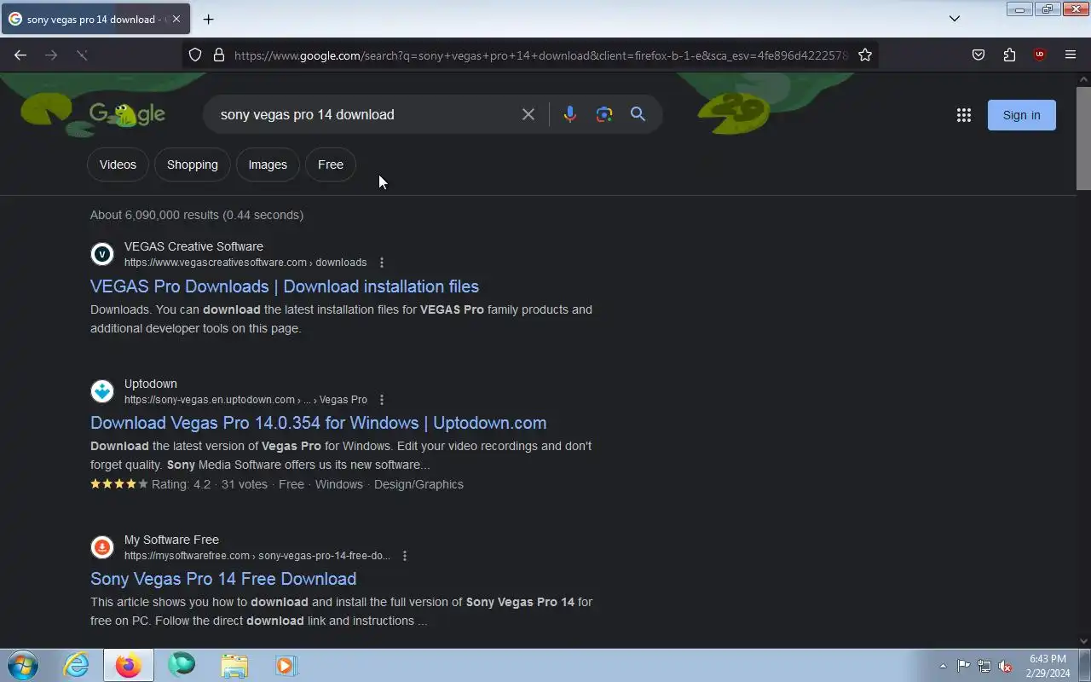The width and height of the screenshot is (1091, 682).
Task: Open the green swirl app in taskbar
Action: (x=182, y=665)
